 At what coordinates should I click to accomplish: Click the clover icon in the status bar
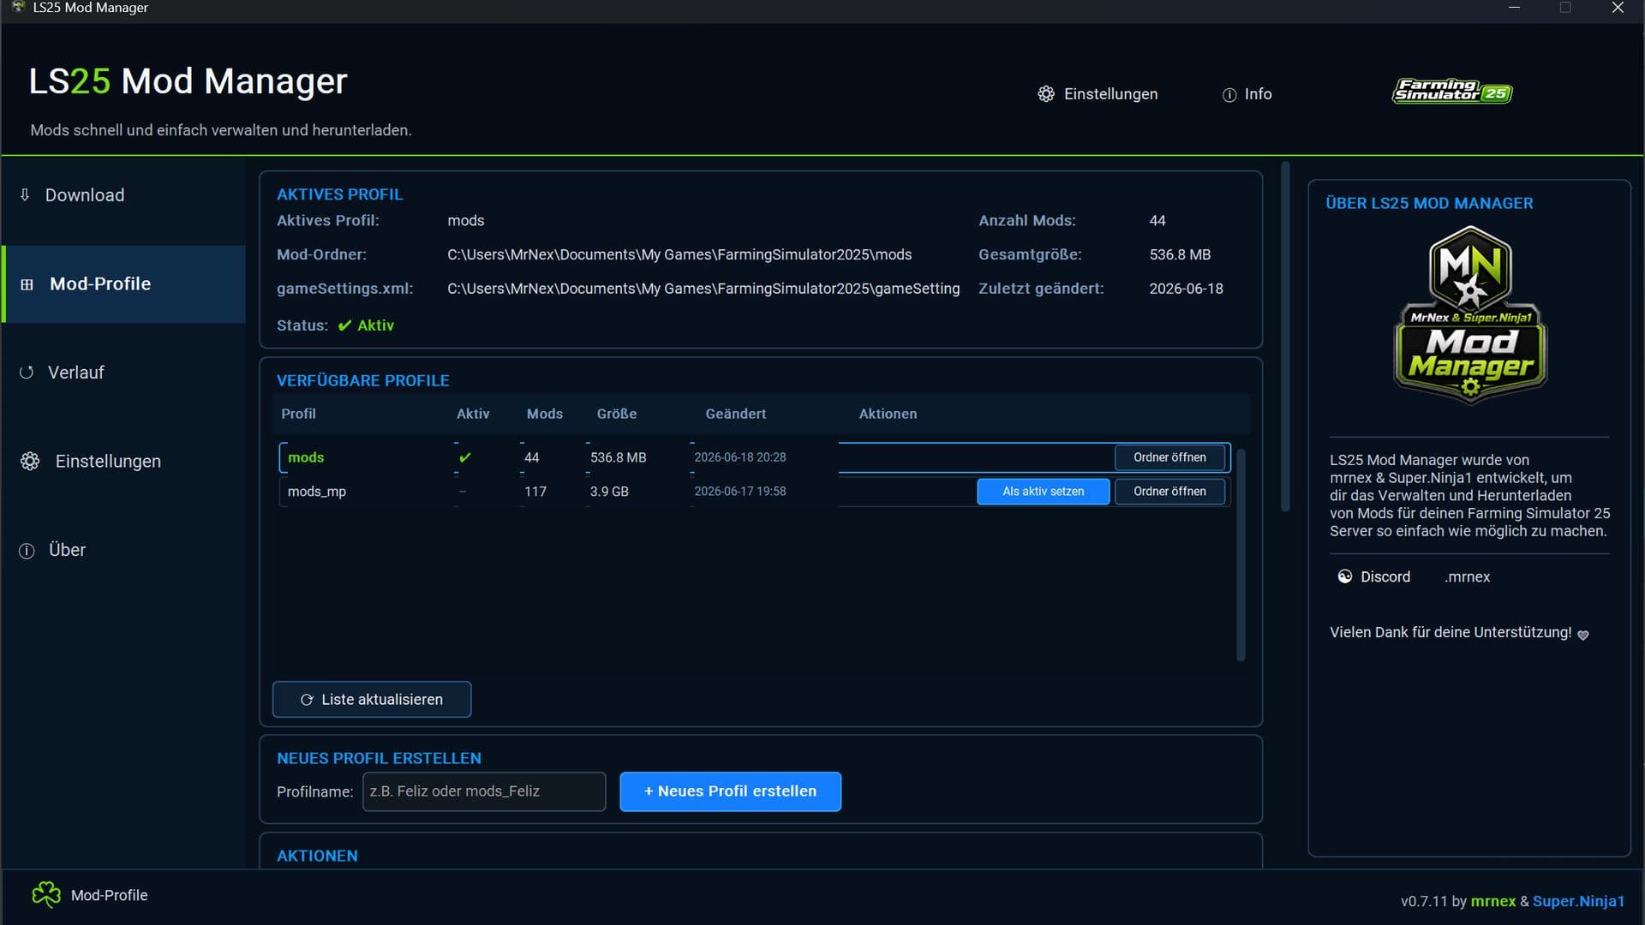click(x=46, y=895)
